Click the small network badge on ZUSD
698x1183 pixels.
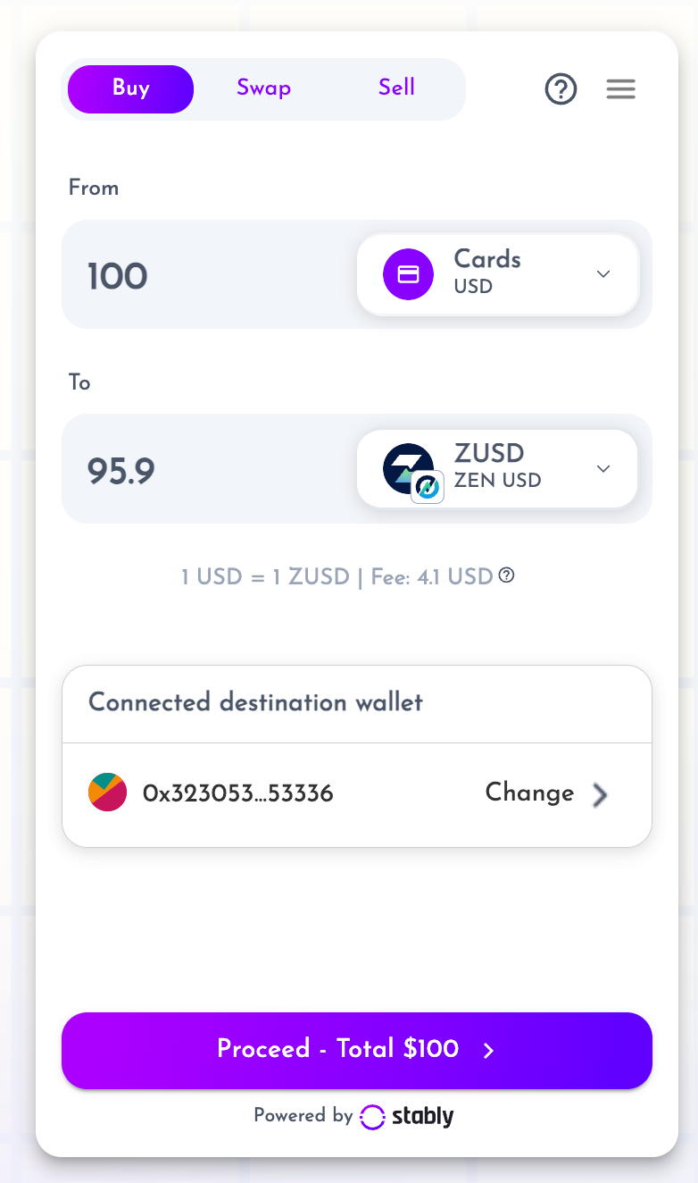[428, 487]
